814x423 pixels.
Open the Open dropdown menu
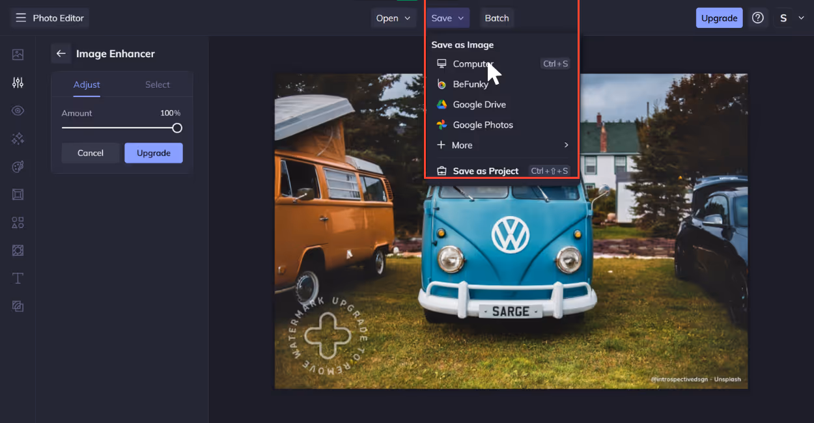pyautogui.click(x=393, y=18)
